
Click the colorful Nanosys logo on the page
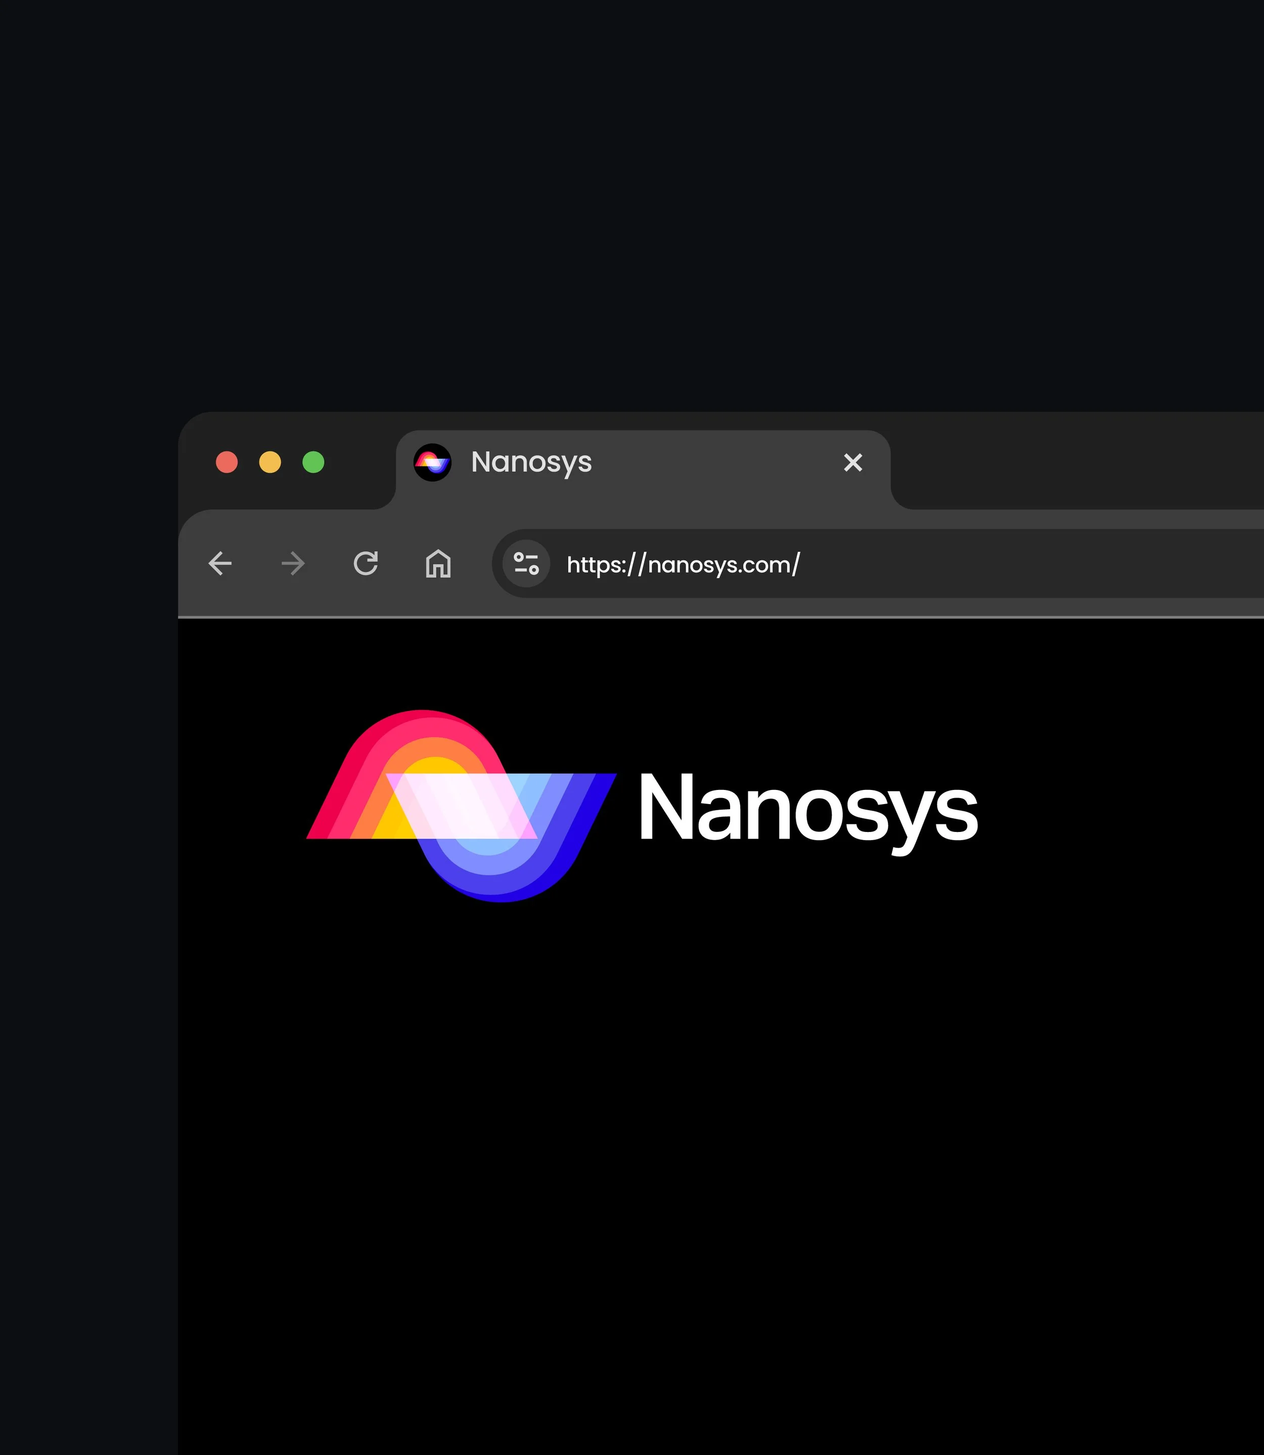[461, 806]
